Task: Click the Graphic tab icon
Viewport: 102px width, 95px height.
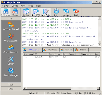Action: click(76, 50)
